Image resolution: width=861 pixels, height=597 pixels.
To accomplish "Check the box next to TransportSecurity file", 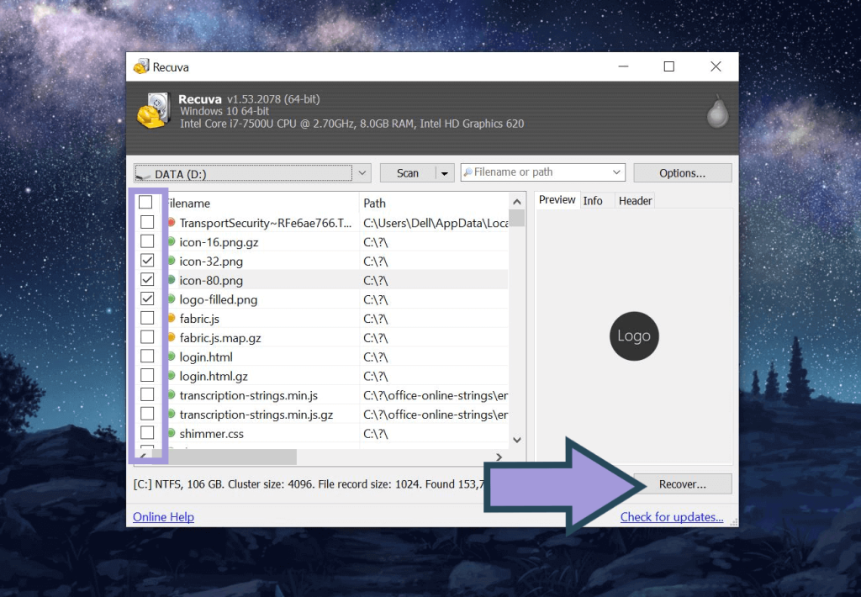I will click(149, 222).
